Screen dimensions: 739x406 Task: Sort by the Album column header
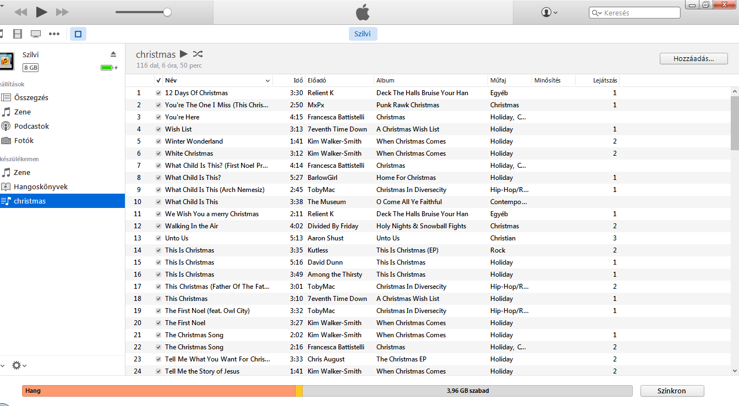pos(431,80)
